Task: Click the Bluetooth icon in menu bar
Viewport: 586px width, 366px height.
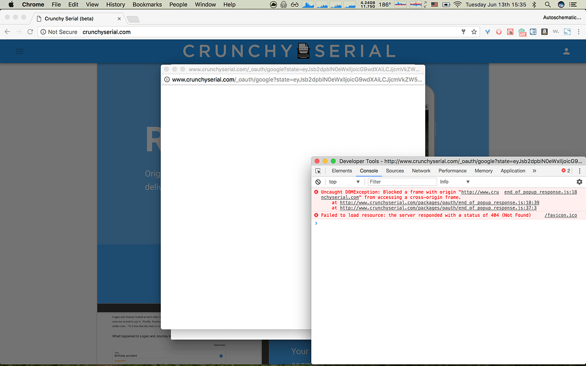Action: (x=534, y=5)
